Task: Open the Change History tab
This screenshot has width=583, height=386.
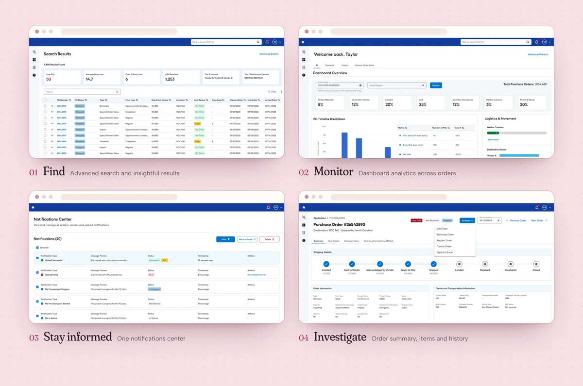Action: [352, 241]
